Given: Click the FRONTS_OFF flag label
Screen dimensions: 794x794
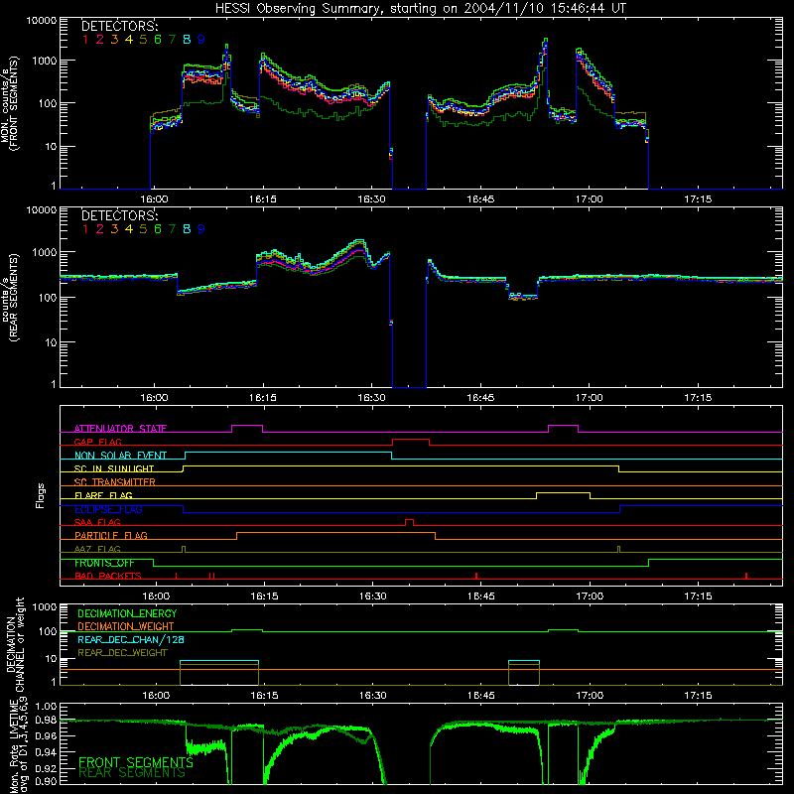Looking at the screenshot, I should coord(104,563).
